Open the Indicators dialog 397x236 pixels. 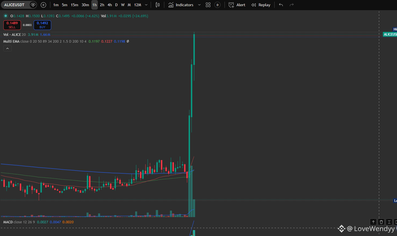181,5
